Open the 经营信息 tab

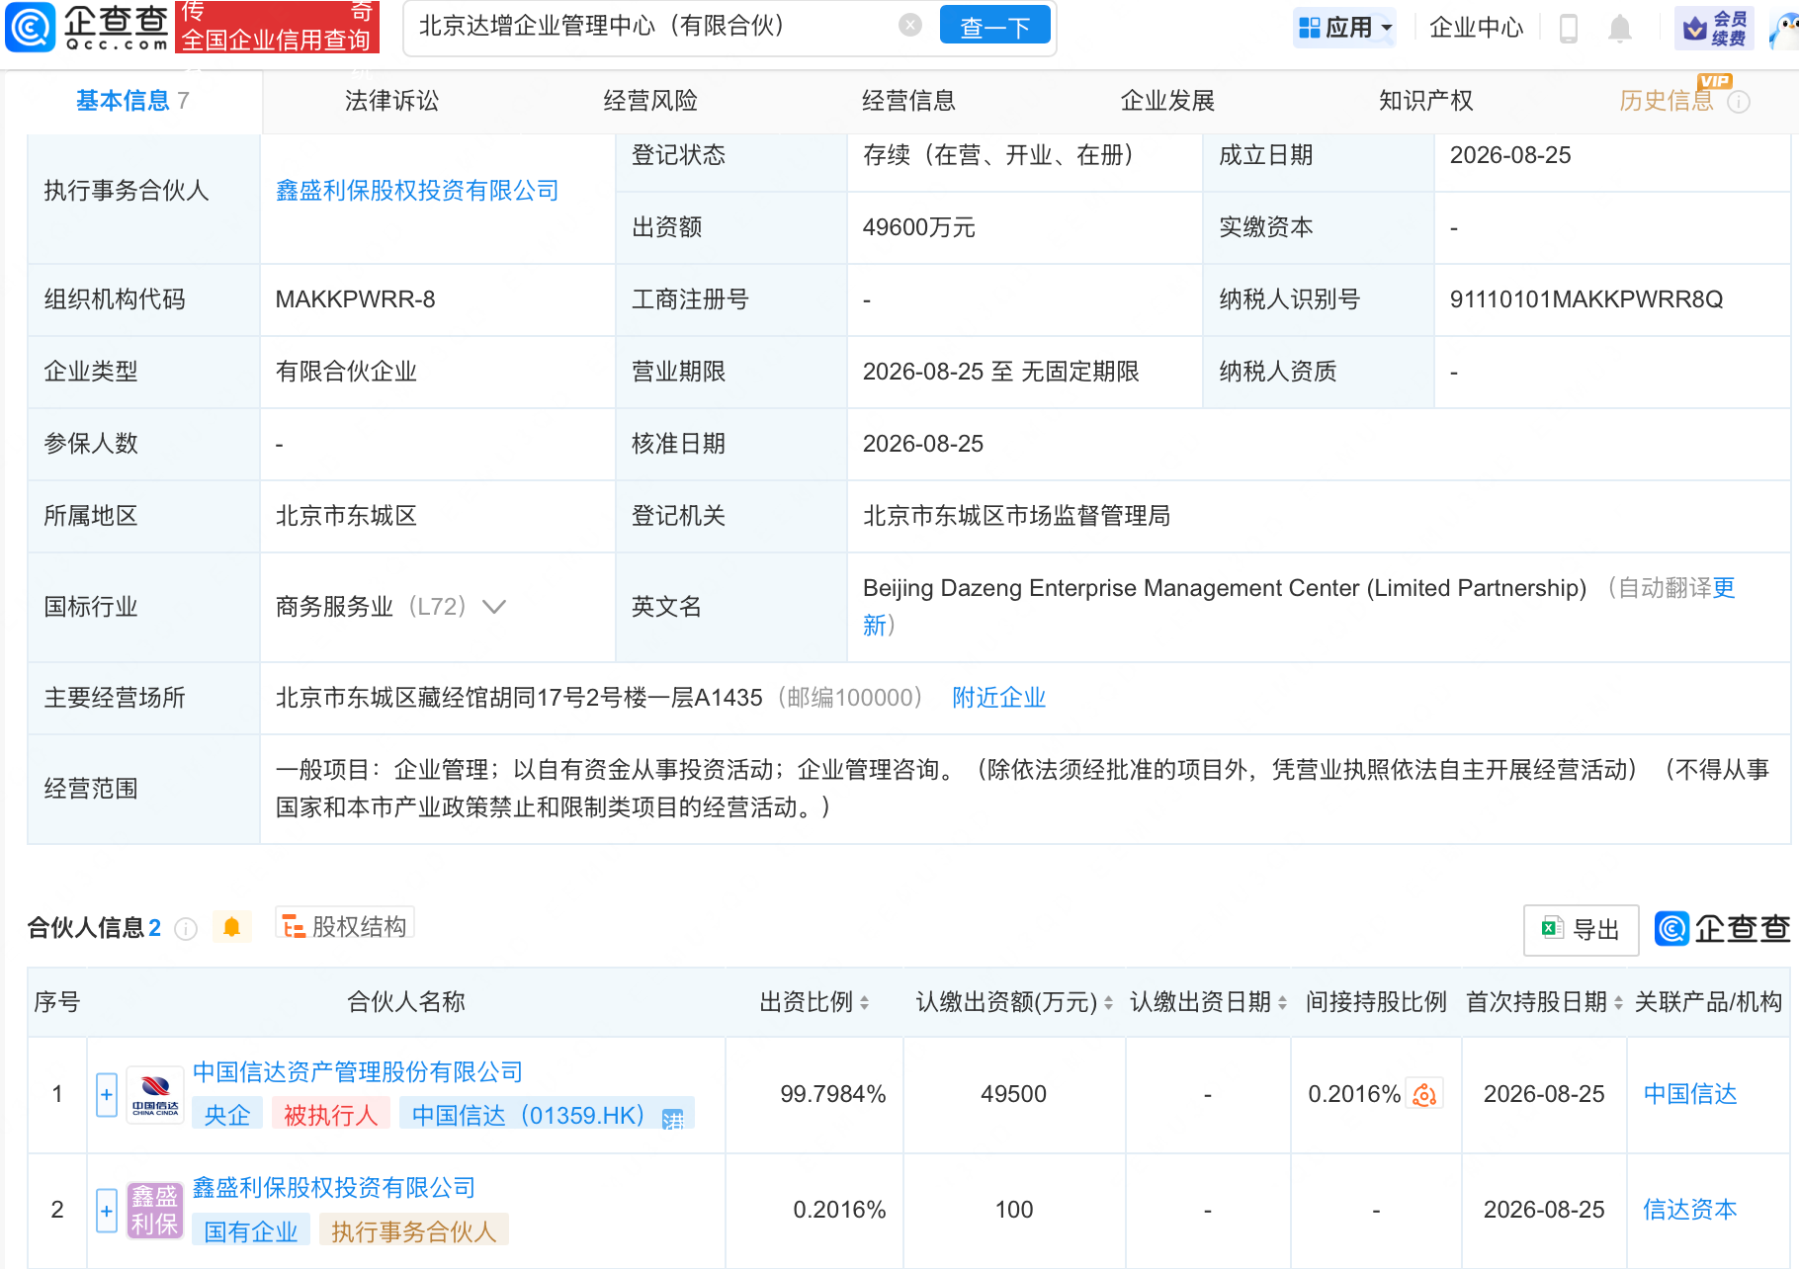coord(908,100)
